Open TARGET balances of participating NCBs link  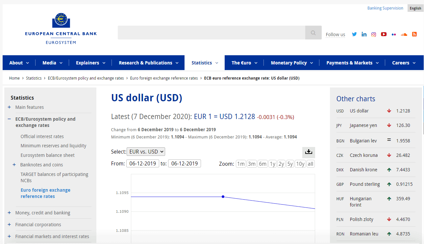[x=54, y=177]
